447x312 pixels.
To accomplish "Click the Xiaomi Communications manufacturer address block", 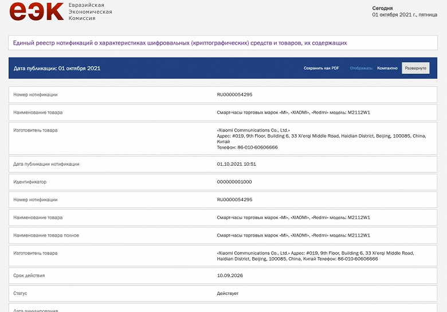I will click(321, 139).
